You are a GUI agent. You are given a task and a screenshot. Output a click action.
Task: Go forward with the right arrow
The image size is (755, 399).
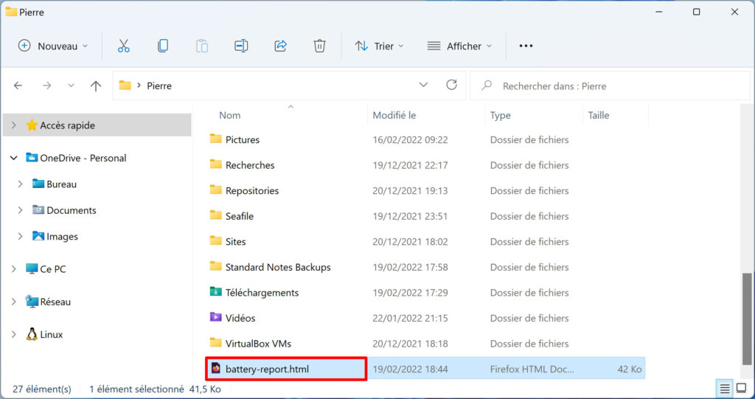46,86
